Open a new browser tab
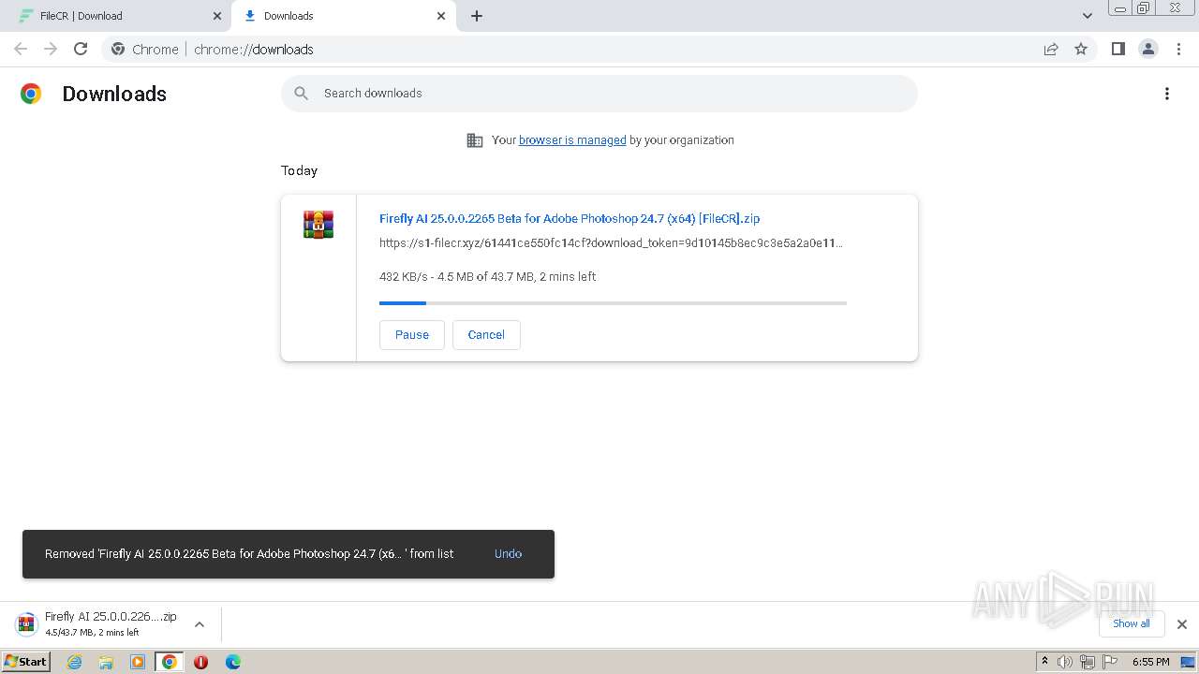 coord(477,16)
